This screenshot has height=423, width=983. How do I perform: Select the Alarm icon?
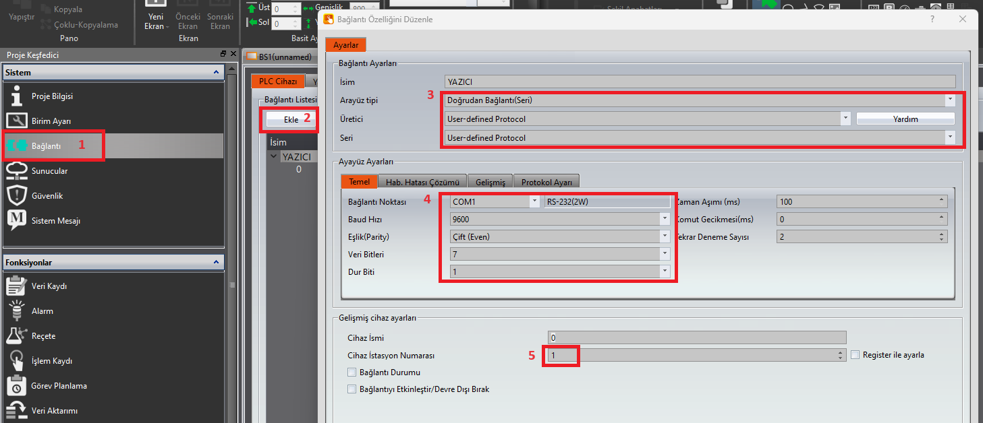[x=16, y=311]
